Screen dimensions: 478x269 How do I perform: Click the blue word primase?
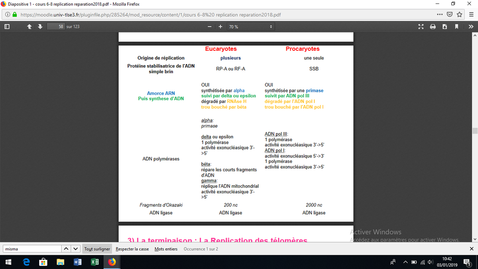click(315, 90)
